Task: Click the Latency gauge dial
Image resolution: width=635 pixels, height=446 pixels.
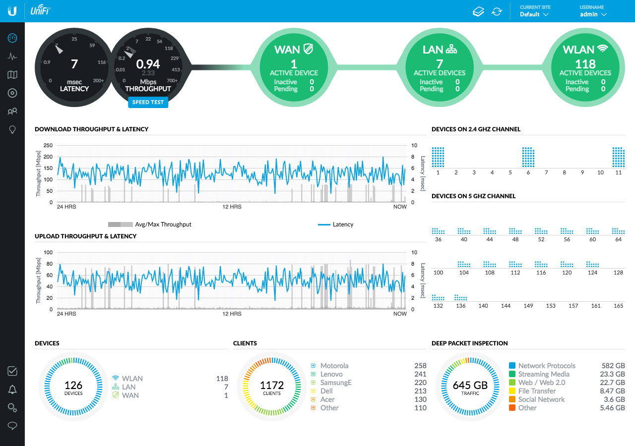Action: (x=74, y=67)
